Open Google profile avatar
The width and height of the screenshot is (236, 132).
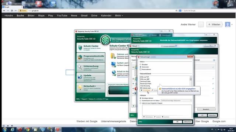228,25
